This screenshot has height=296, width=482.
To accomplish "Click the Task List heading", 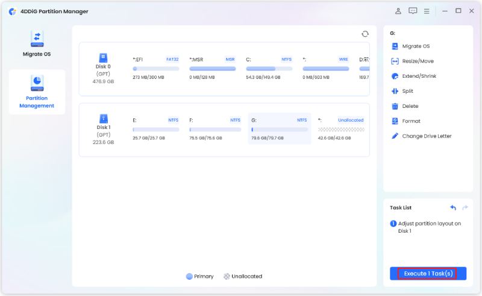I will (x=401, y=208).
